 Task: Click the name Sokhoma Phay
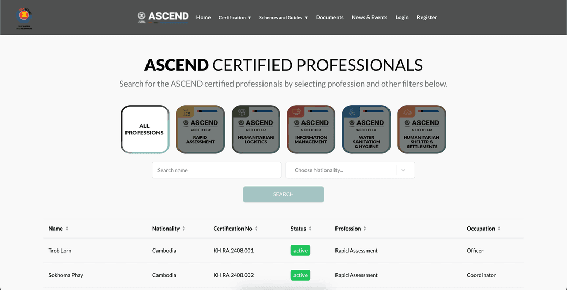pos(66,275)
